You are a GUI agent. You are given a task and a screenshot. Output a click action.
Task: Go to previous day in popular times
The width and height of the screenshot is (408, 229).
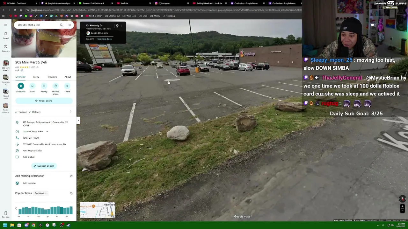click(x=16, y=208)
